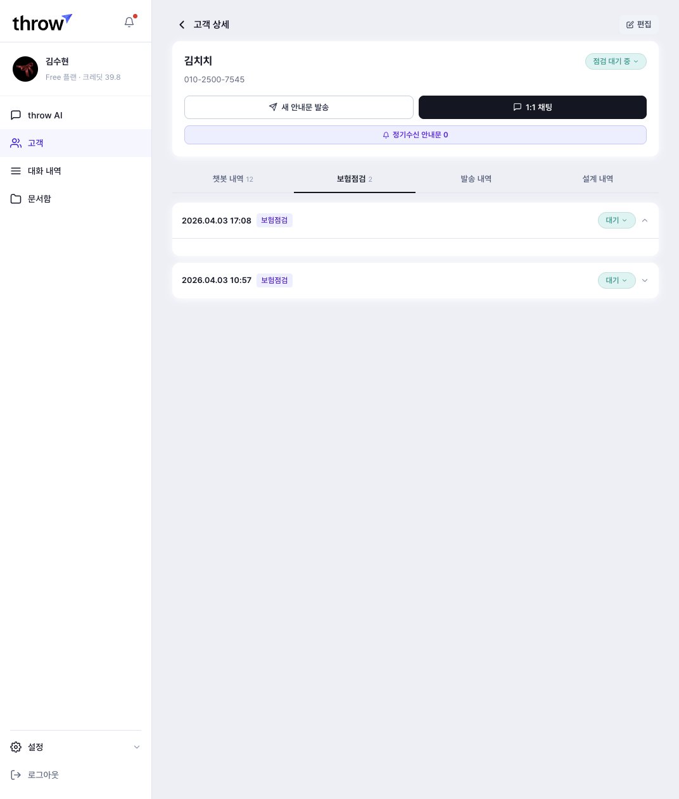Open the 점검 대기 중 status dropdown
This screenshot has height=799, width=679.
[x=616, y=61]
